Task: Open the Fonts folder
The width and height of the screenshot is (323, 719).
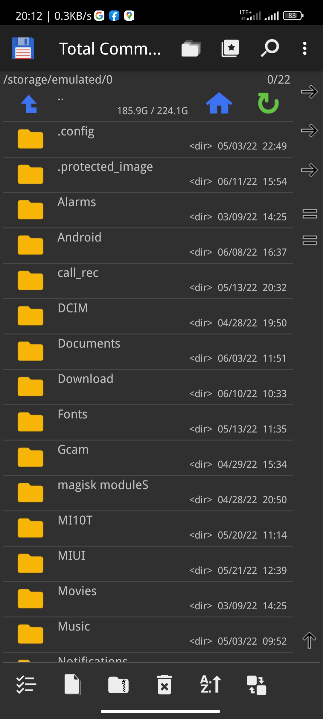Action: [148, 422]
